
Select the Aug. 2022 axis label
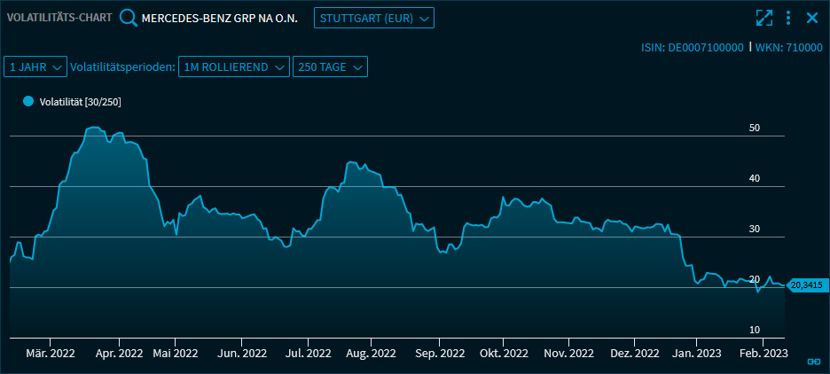click(371, 353)
